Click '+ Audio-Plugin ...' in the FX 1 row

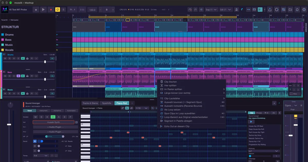(55, 127)
